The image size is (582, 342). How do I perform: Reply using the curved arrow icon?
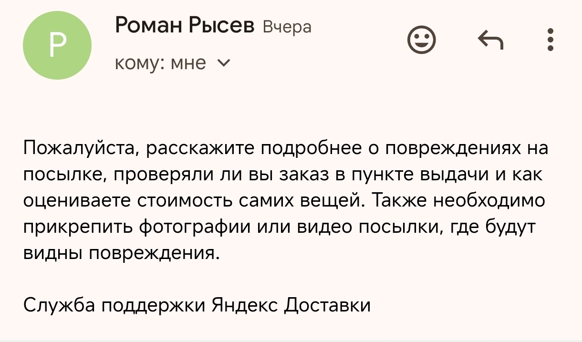click(x=490, y=40)
